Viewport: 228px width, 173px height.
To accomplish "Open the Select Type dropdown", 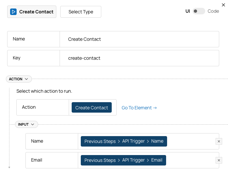I will [81, 12].
